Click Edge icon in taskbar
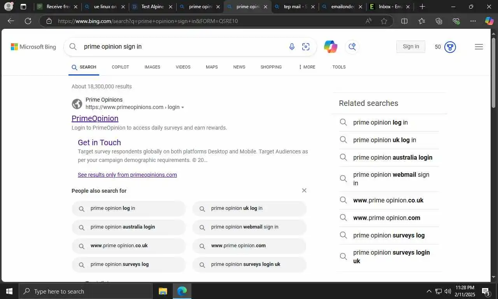498x299 pixels. (182, 291)
